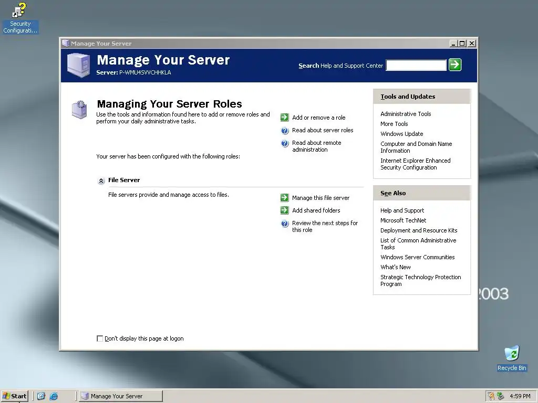Open More Tools link
538x403 pixels.
(x=394, y=124)
